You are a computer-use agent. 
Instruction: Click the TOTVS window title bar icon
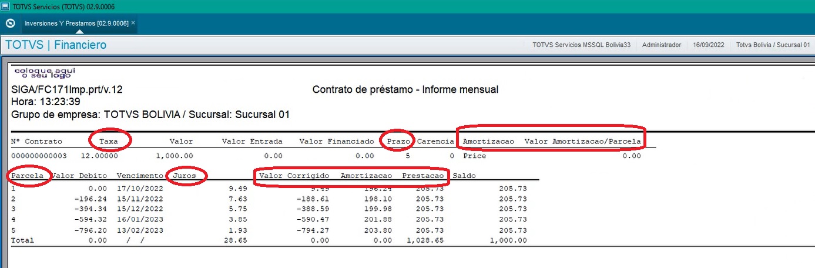click(x=5, y=6)
